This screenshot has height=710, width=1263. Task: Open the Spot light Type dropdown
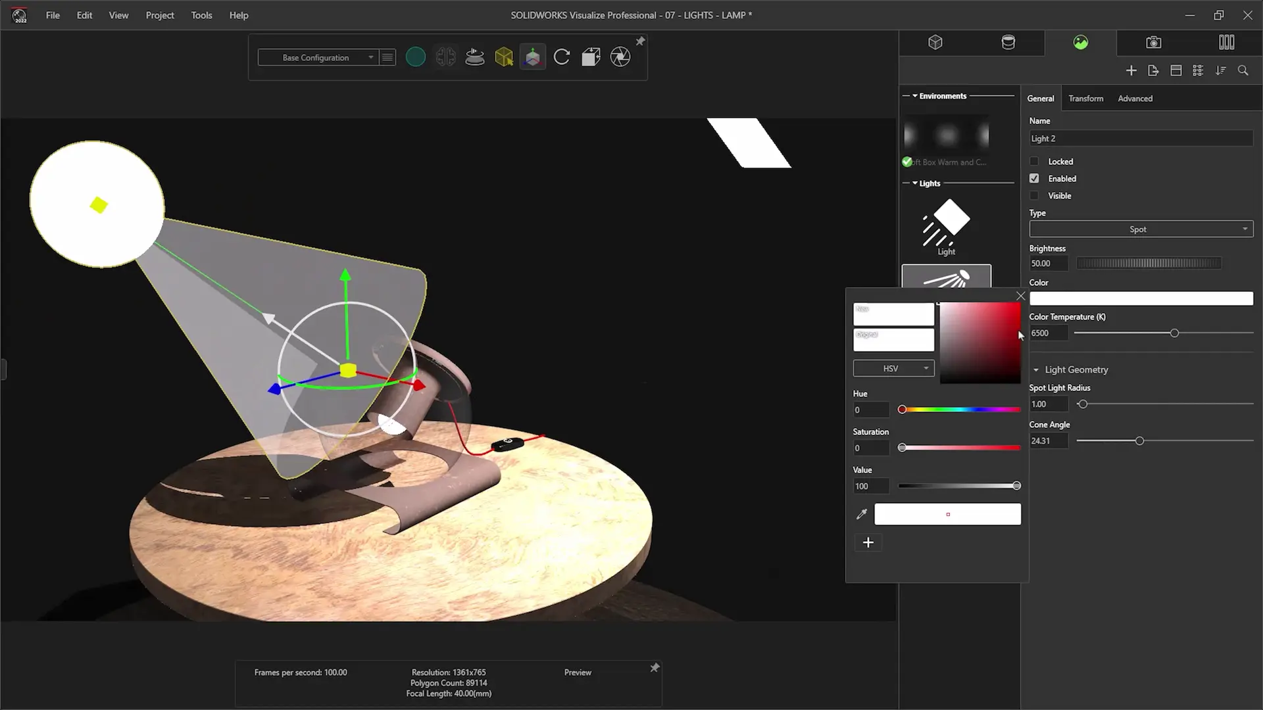(x=1141, y=229)
